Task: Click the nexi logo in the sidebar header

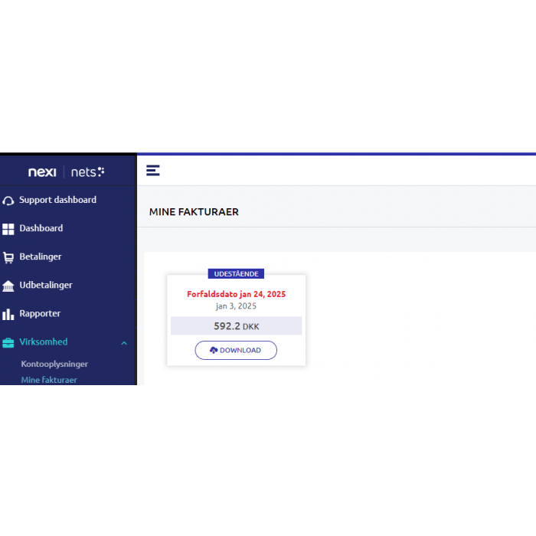Action: pos(42,172)
